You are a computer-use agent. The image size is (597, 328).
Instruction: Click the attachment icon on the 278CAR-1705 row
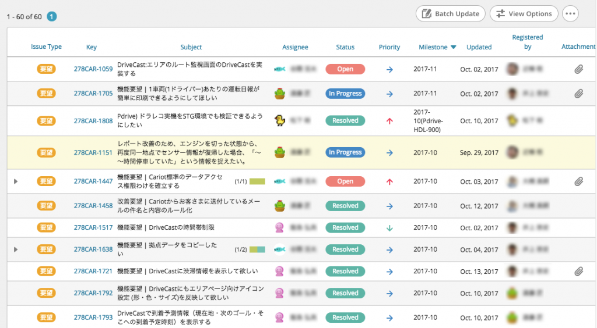pos(578,93)
